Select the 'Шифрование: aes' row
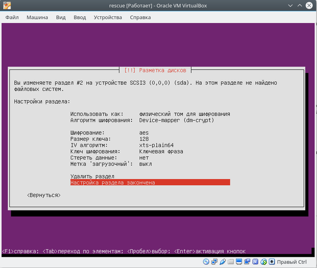Viewport: 317px width, 268px height. pos(109,133)
